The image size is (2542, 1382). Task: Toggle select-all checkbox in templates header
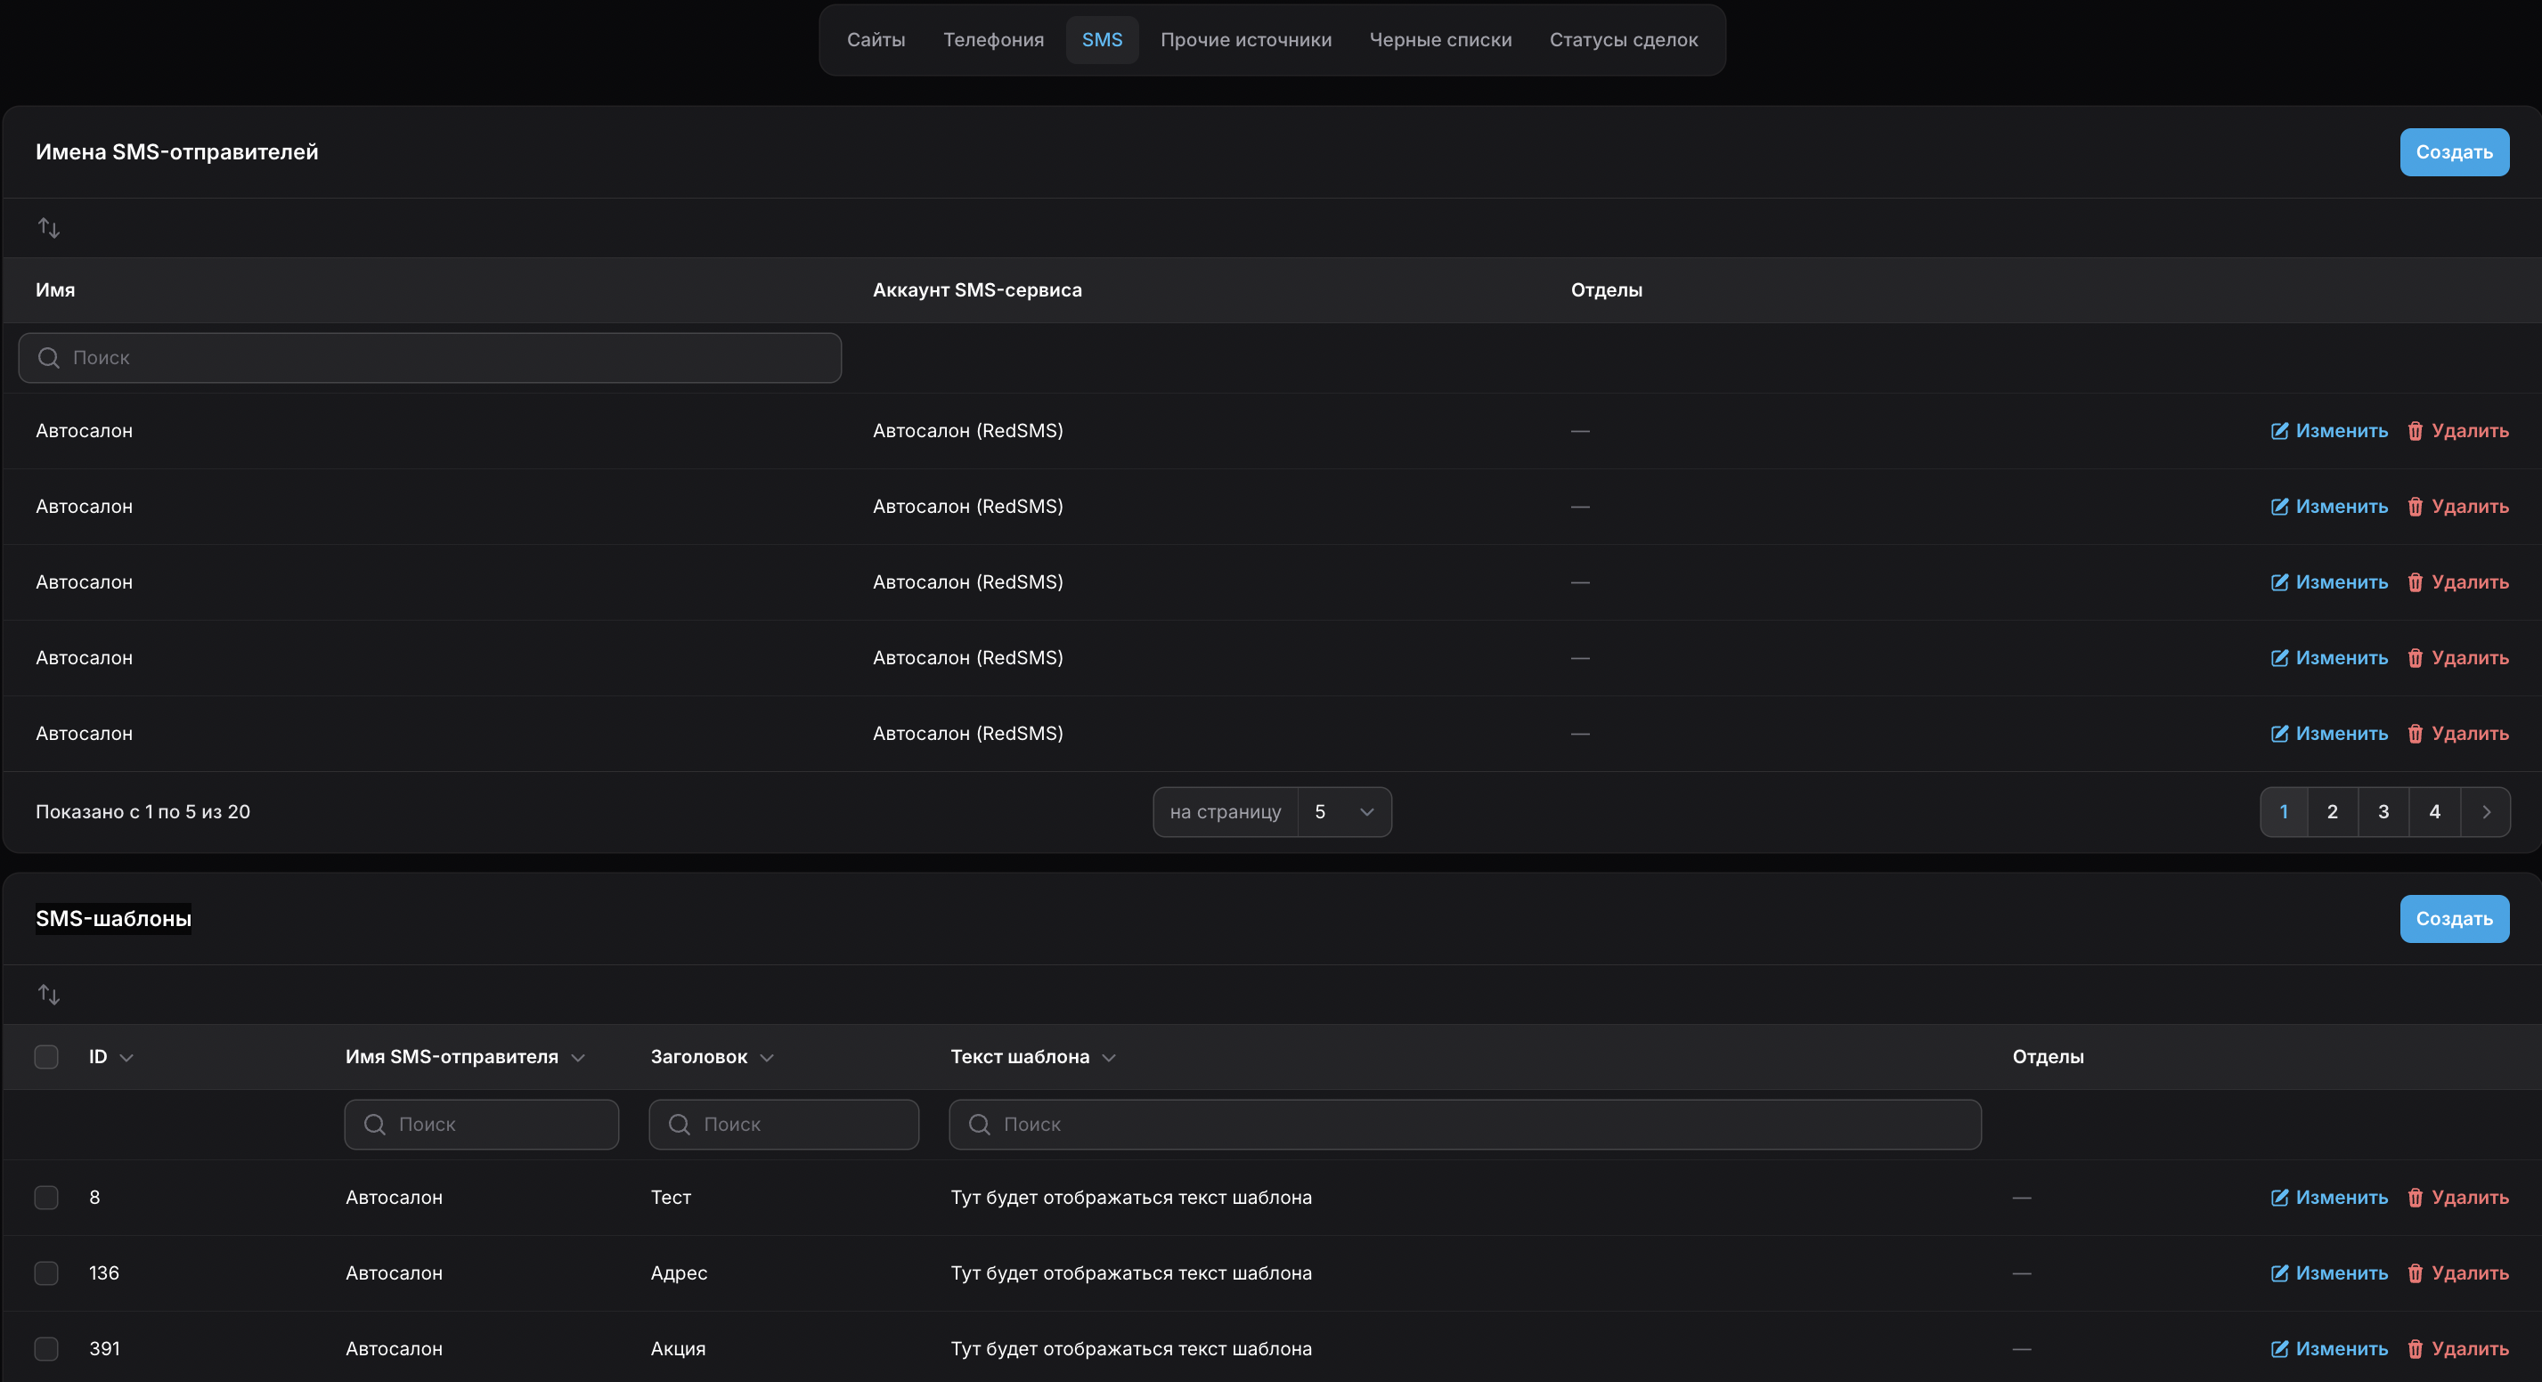[46, 1056]
